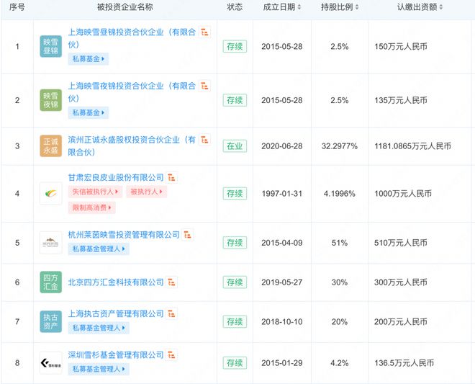The image size is (475, 384).
Task: Click the 私募基金 tag under 上海映雪昼锦
Action: click(x=88, y=59)
